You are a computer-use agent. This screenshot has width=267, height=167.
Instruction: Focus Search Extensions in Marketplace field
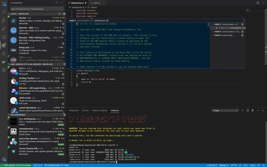[x=37, y=9]
